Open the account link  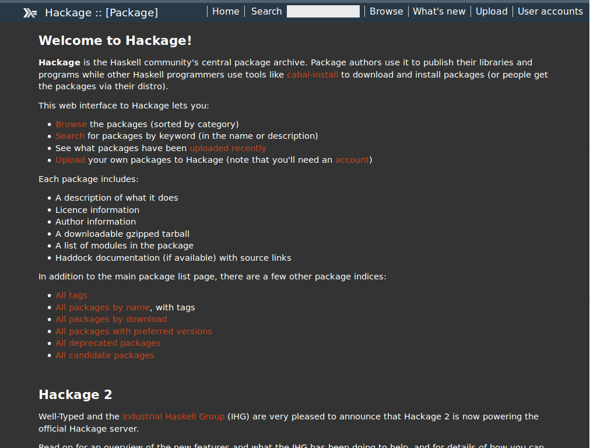pos(352,160)
